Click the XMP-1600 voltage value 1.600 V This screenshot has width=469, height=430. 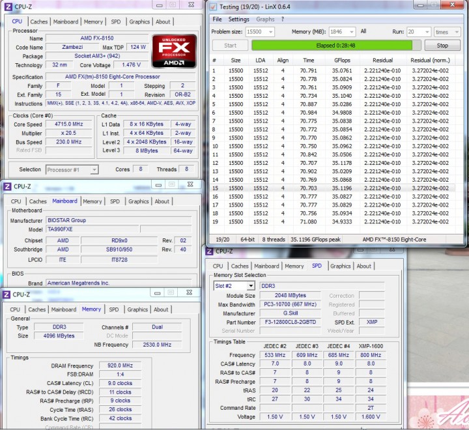pos(371,417)
